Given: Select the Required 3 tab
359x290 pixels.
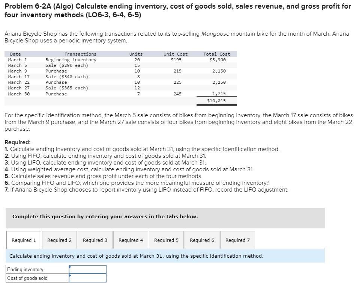Looking at the screenshot, I should (x=95, y=240).
